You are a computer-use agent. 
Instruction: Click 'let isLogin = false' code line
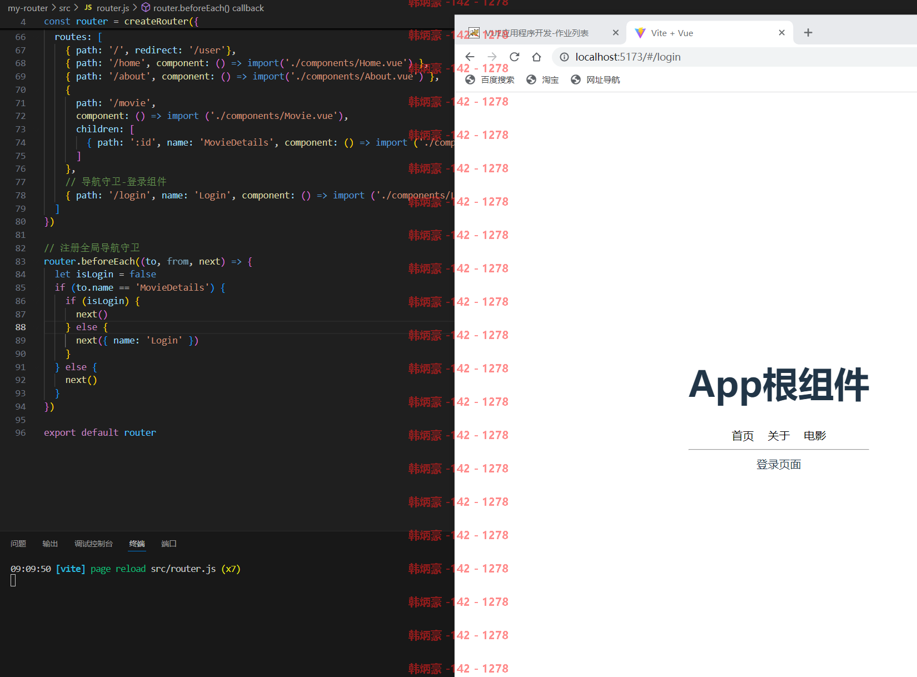[105, 275]
